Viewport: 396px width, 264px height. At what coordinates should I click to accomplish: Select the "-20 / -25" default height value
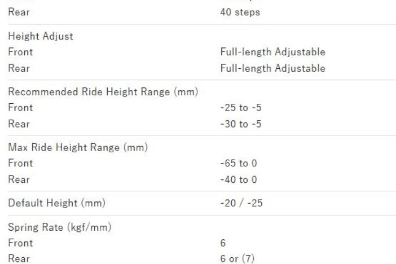pyautogui.click(x=241, y=203)
